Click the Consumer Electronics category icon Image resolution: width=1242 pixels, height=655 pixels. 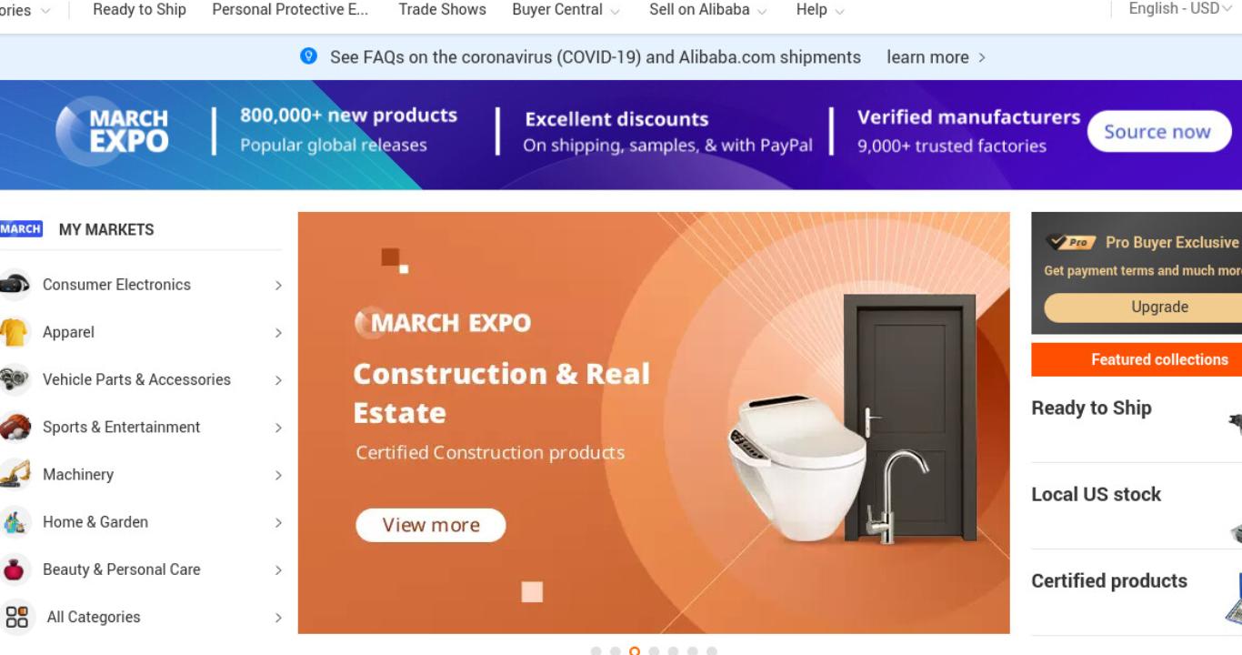[15, 285]
